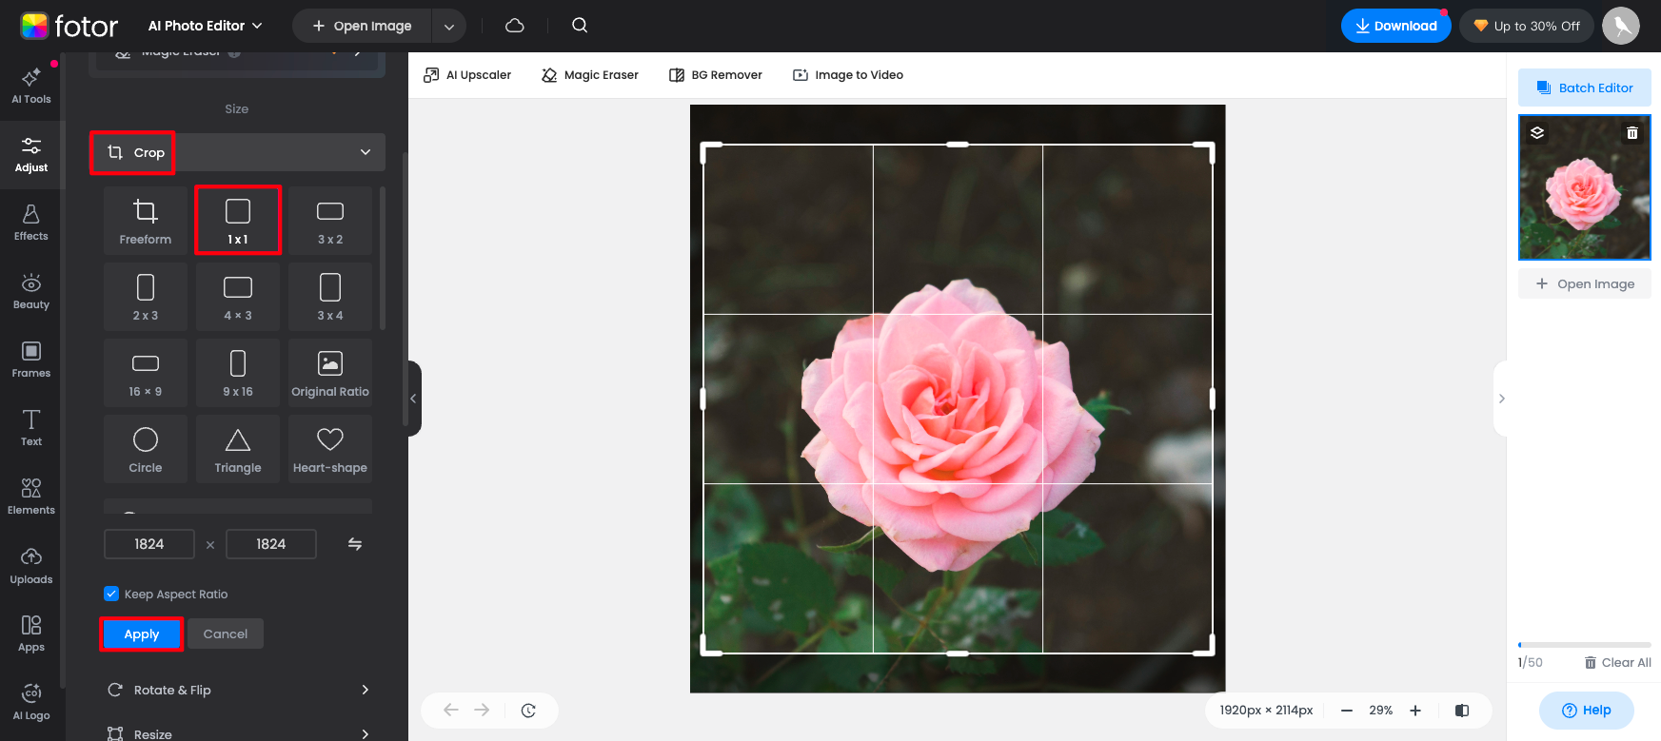Open the Uploads sidebar panel
1661x741 pixels.
[31, 565]
